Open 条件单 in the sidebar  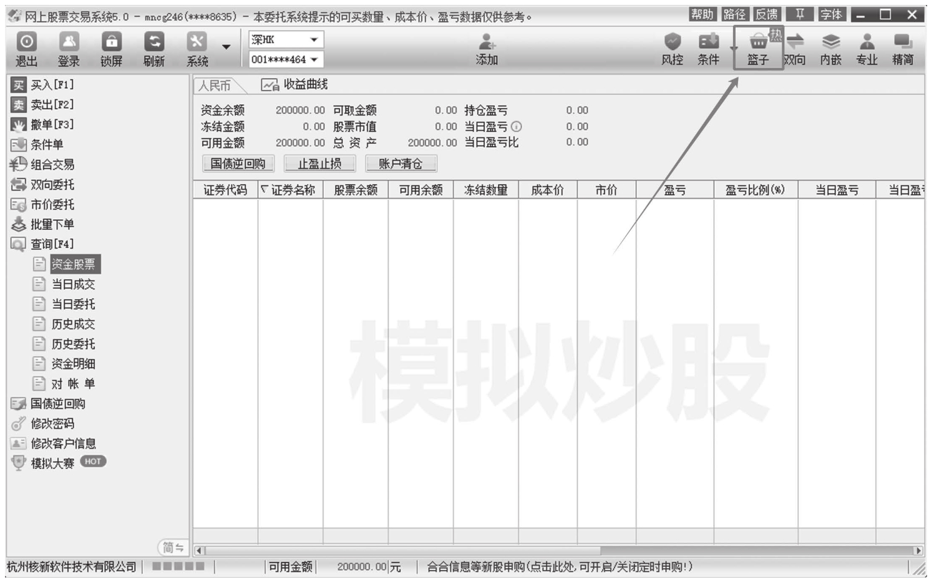pyautogui.click(x=37, y=145)
